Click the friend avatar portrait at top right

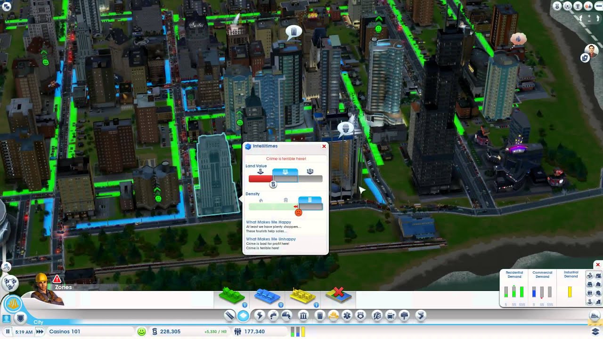pyautogui.click(x=591, y=50)
